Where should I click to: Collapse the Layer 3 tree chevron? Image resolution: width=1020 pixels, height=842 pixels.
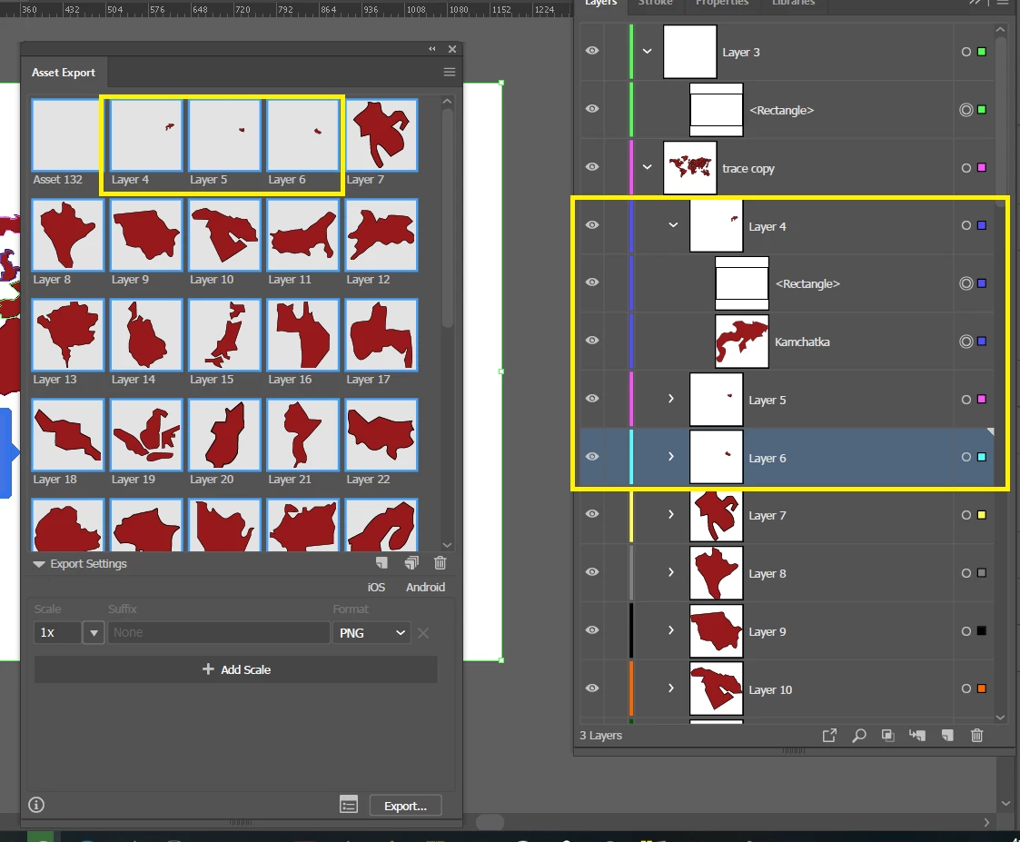648,52
